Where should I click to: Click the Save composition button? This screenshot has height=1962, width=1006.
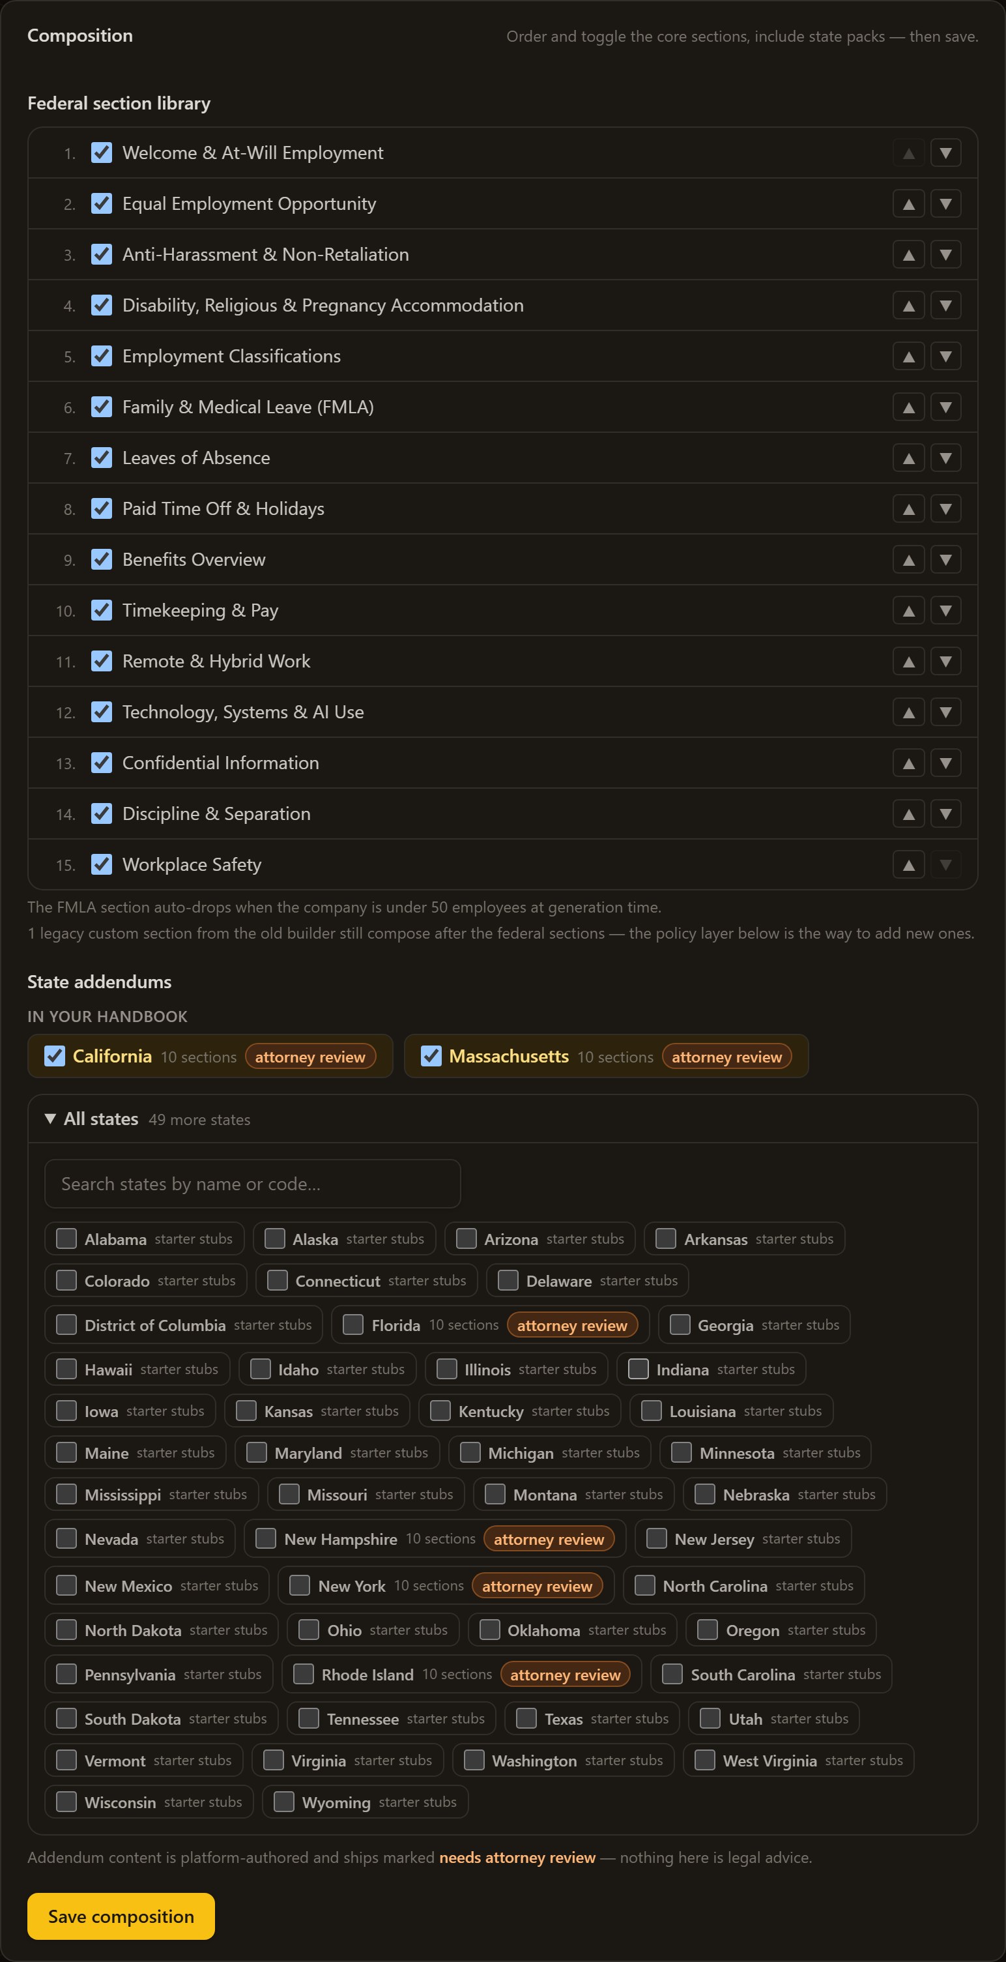[121, 1916]
